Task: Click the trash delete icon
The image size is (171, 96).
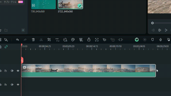Action: 33,40
